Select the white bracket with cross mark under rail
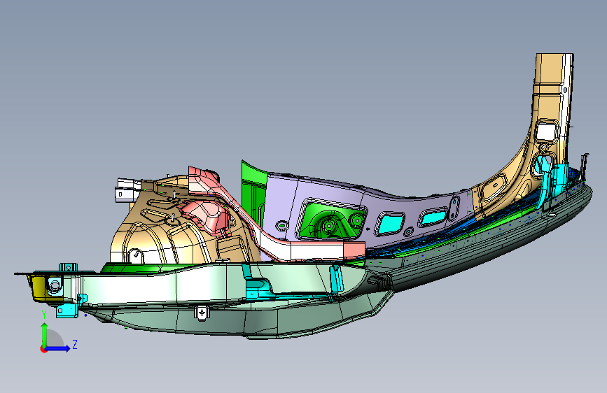Image resolution: width=607 pixels, height=393 pixels. (x=202, y=313)
